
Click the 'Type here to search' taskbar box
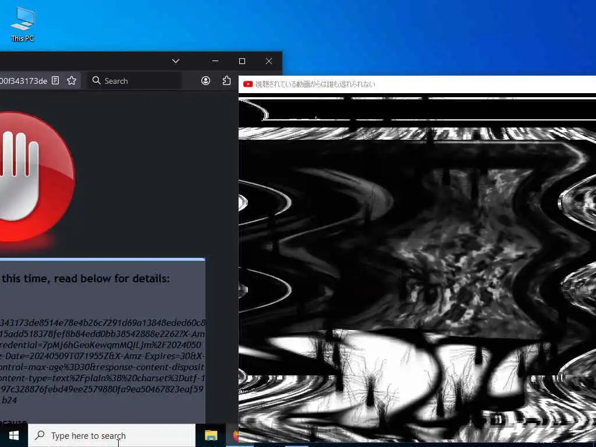(x=112, y=435)
